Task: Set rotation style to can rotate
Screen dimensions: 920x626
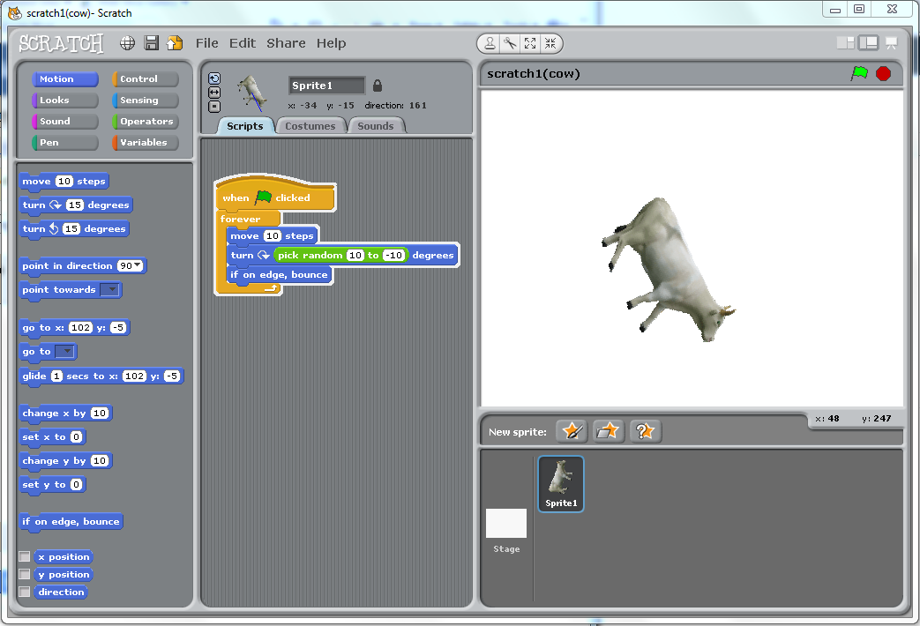Action: point(214,78)
